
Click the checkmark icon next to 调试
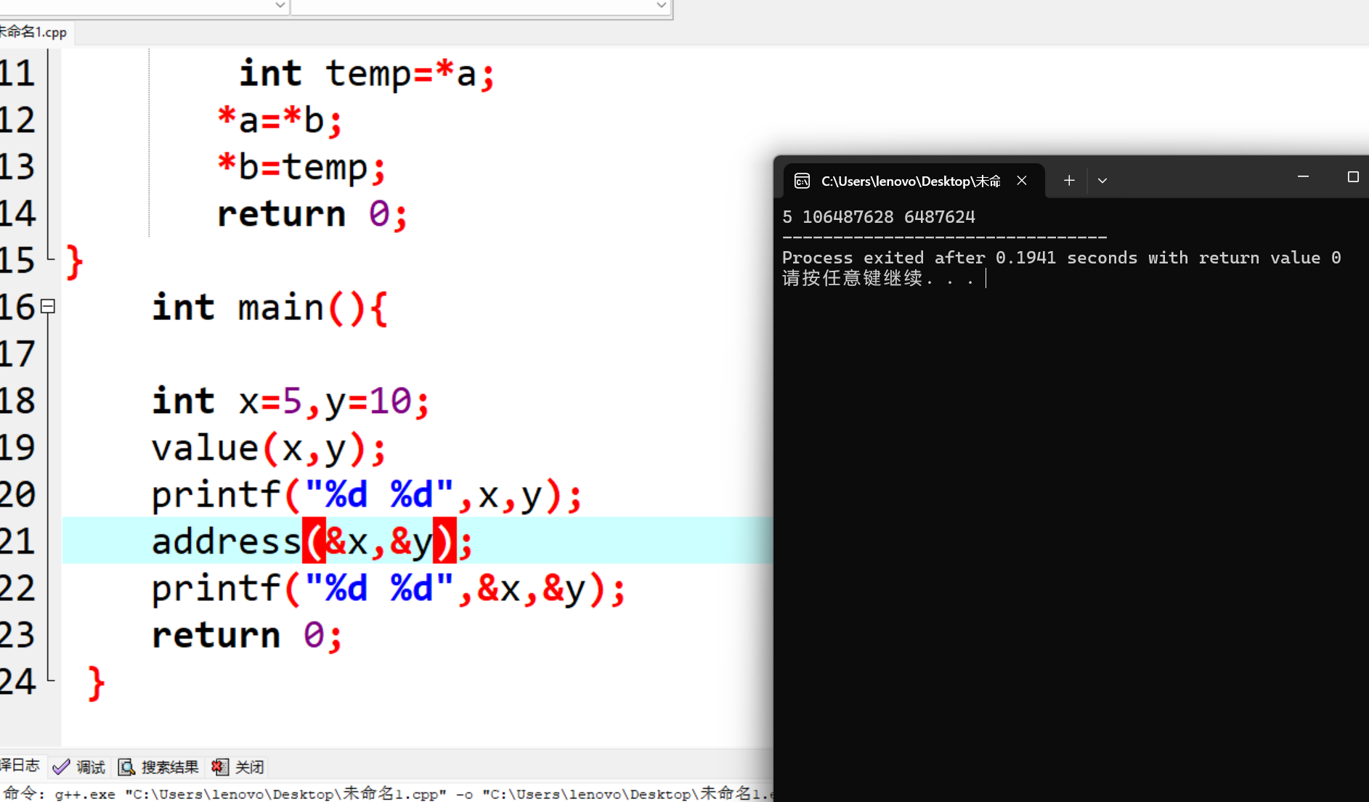[62, 767]
